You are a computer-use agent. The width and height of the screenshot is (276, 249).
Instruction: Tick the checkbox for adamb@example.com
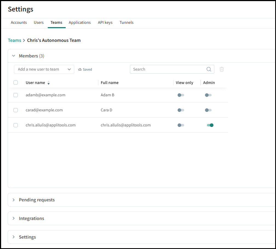tap(16, 95)
